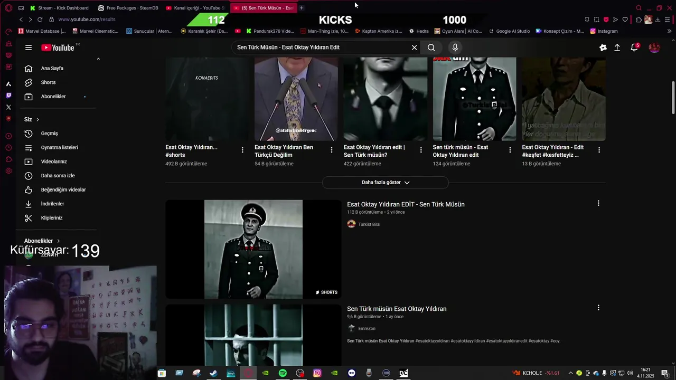
Task: Open Videolarınız in sidebar
Action: (57, 161)
